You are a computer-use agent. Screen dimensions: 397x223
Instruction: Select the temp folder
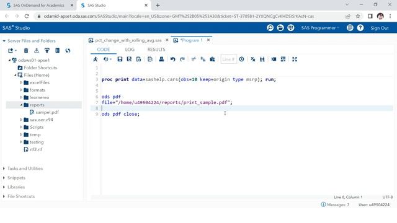[35, 134]
